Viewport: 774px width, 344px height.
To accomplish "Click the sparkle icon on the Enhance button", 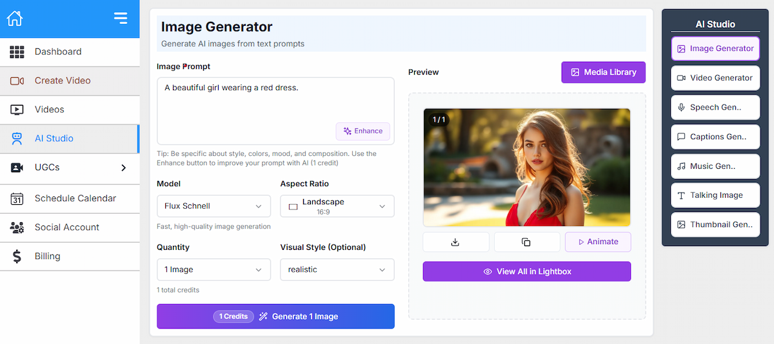I will click(x=348, y=131).
